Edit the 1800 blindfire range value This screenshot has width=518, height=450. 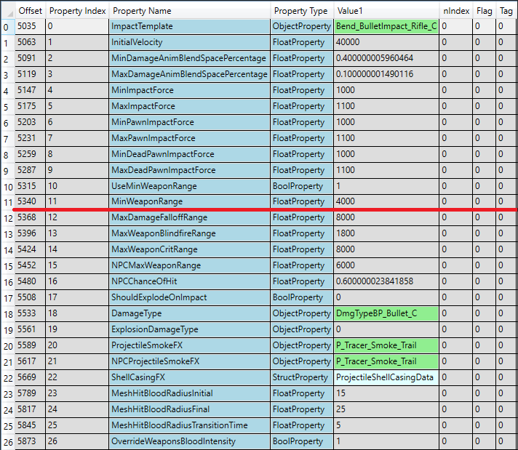click(x=386, y=233)
